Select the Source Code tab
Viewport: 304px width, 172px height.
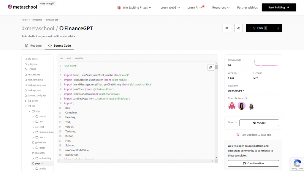[59, 45]
